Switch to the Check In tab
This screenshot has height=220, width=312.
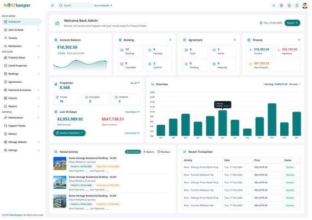click(x=149, y=152)
